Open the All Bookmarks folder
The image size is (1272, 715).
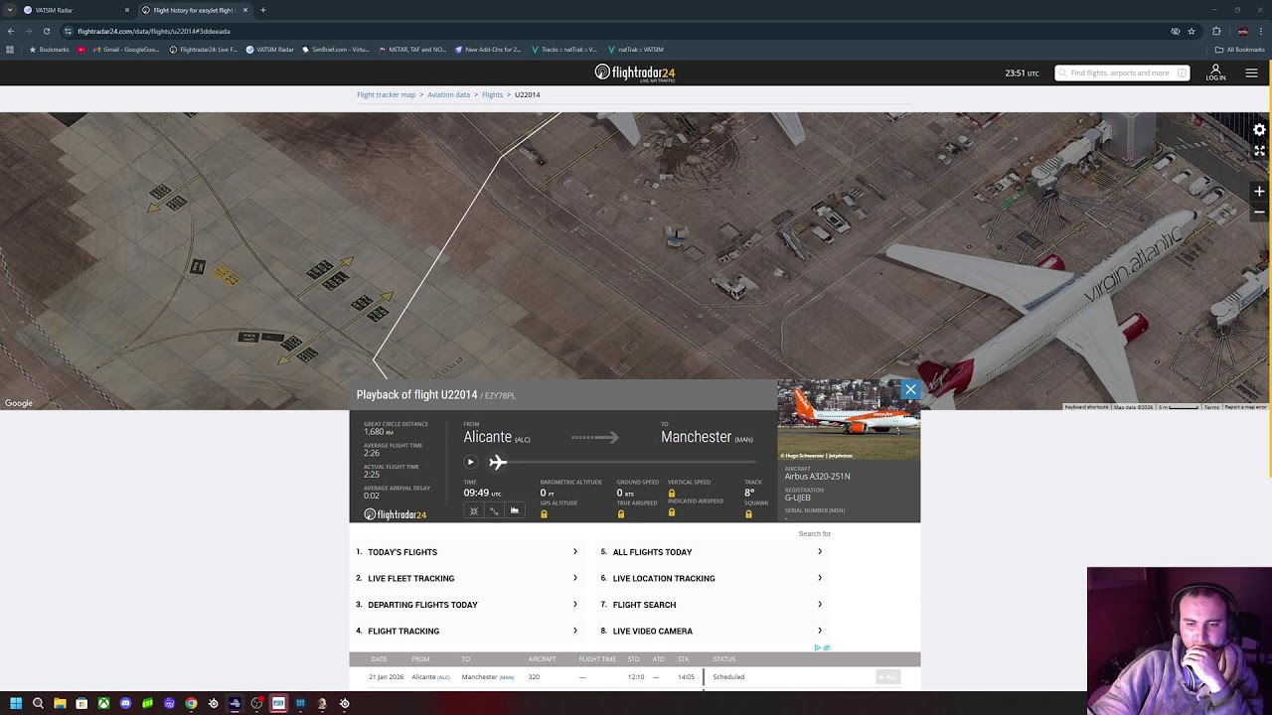click(1240, 50)
